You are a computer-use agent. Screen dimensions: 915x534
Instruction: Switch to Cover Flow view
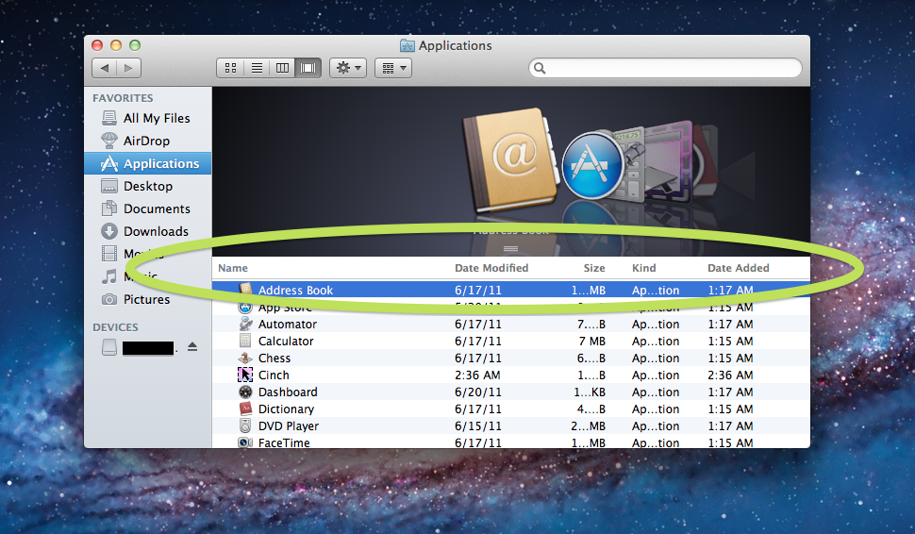coord(308,68)
